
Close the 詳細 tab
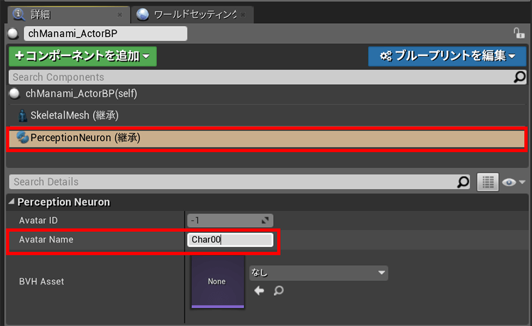point(119,15)
